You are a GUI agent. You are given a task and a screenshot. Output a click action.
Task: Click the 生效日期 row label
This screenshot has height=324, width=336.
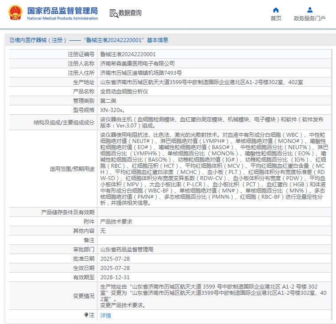click(x=84, y=268)
